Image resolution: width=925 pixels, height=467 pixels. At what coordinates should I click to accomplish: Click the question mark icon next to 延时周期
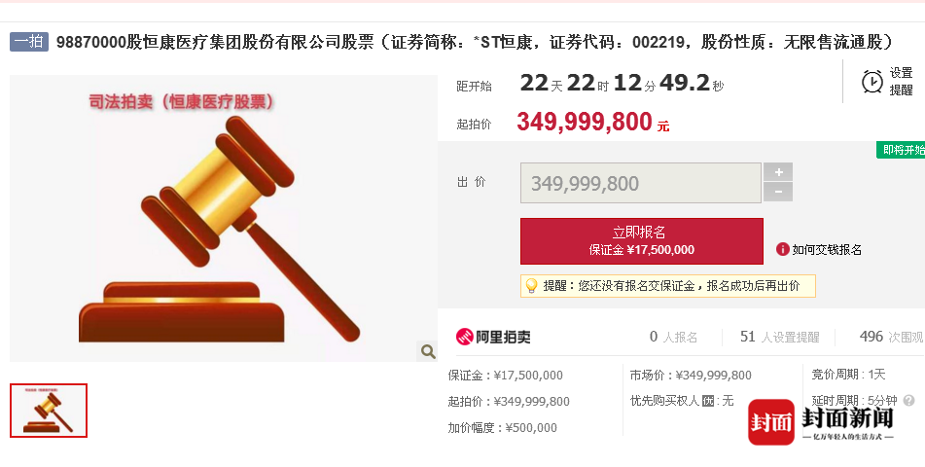coord(909,400)
